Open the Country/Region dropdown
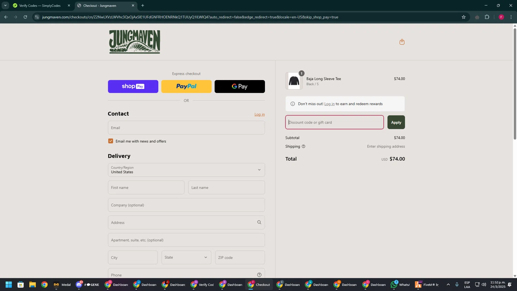The height and width of the screenshot is (291, 517). click(186, 170)
